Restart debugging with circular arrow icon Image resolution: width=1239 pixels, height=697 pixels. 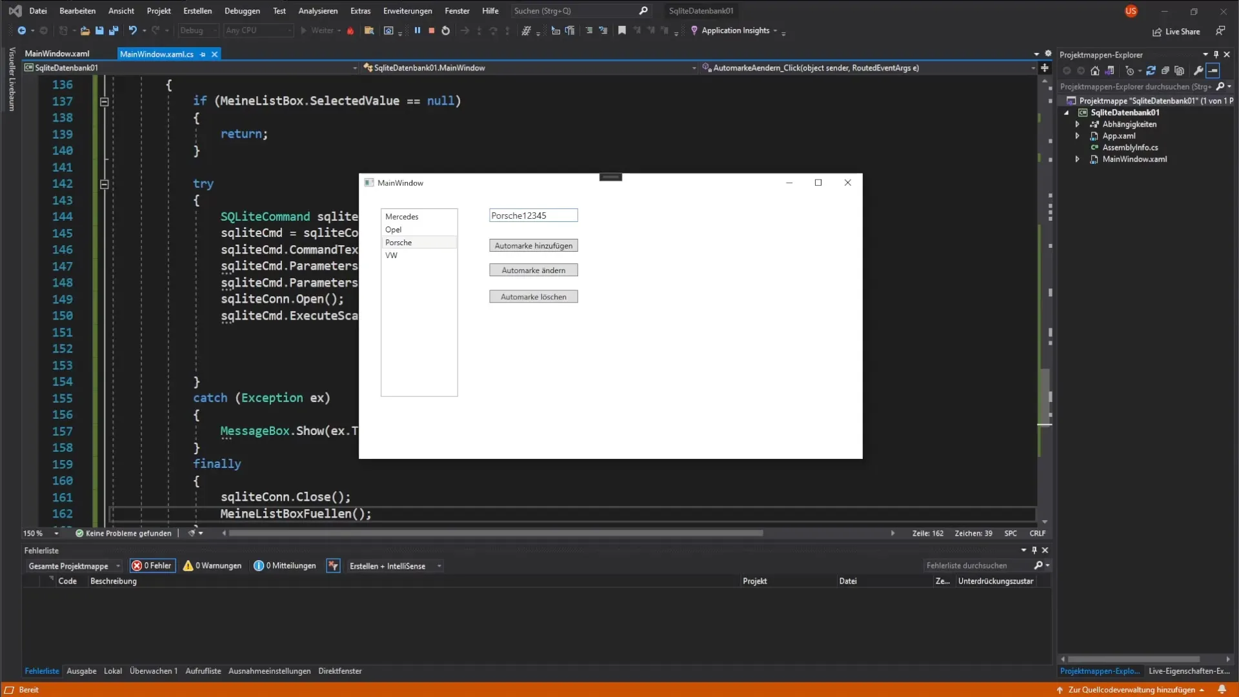(446, 30)
